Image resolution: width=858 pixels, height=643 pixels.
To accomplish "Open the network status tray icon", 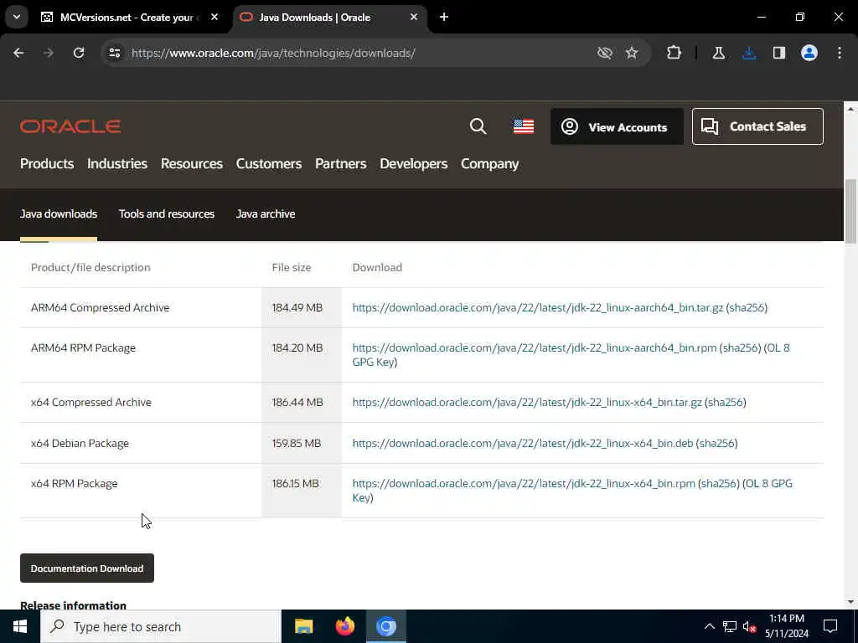I will 730,626.
